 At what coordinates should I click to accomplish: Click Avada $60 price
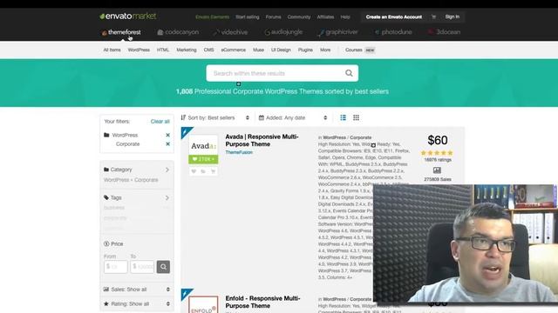438,140
